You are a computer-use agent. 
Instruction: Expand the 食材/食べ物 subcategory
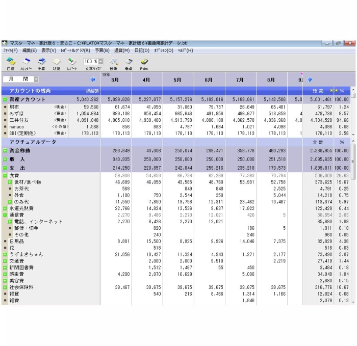click(x=10, y=182)
